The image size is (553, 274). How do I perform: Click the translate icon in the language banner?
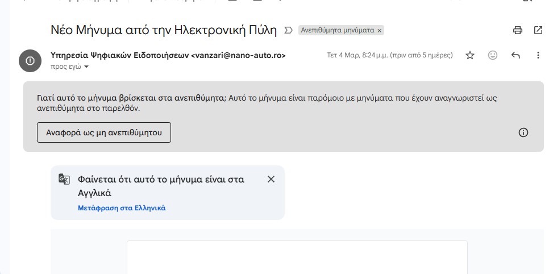64,180
